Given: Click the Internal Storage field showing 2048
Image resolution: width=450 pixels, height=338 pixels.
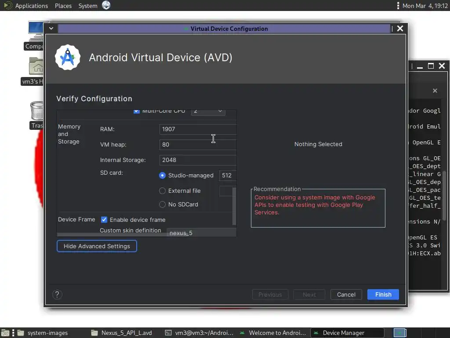Looking at the screenshot, I should coord(198,160).
